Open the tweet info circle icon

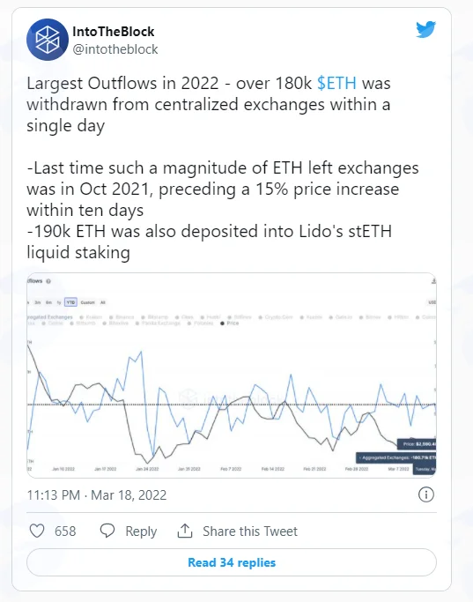[x=426, y=494]
